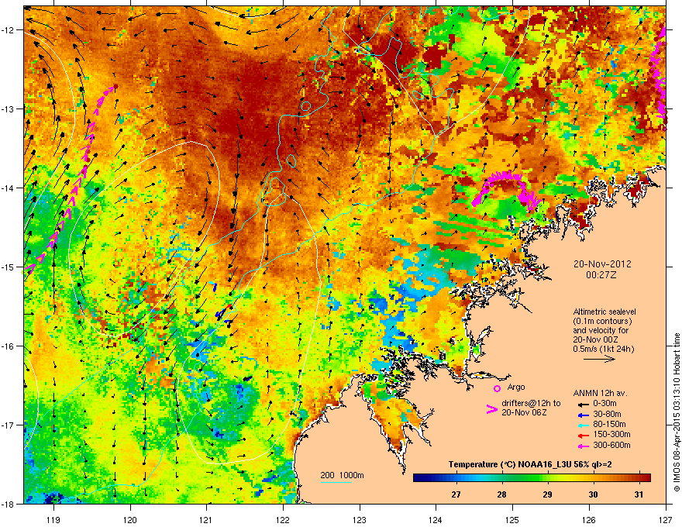Viewport: 682px width, 527px height.
Task: Click the latitude axis label '-18'
Action: 8,504
